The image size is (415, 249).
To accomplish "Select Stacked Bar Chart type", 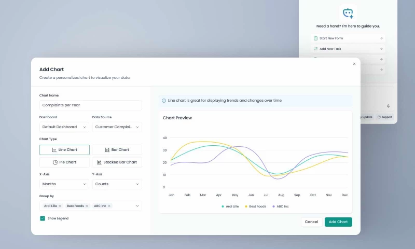I will [117, 162].
